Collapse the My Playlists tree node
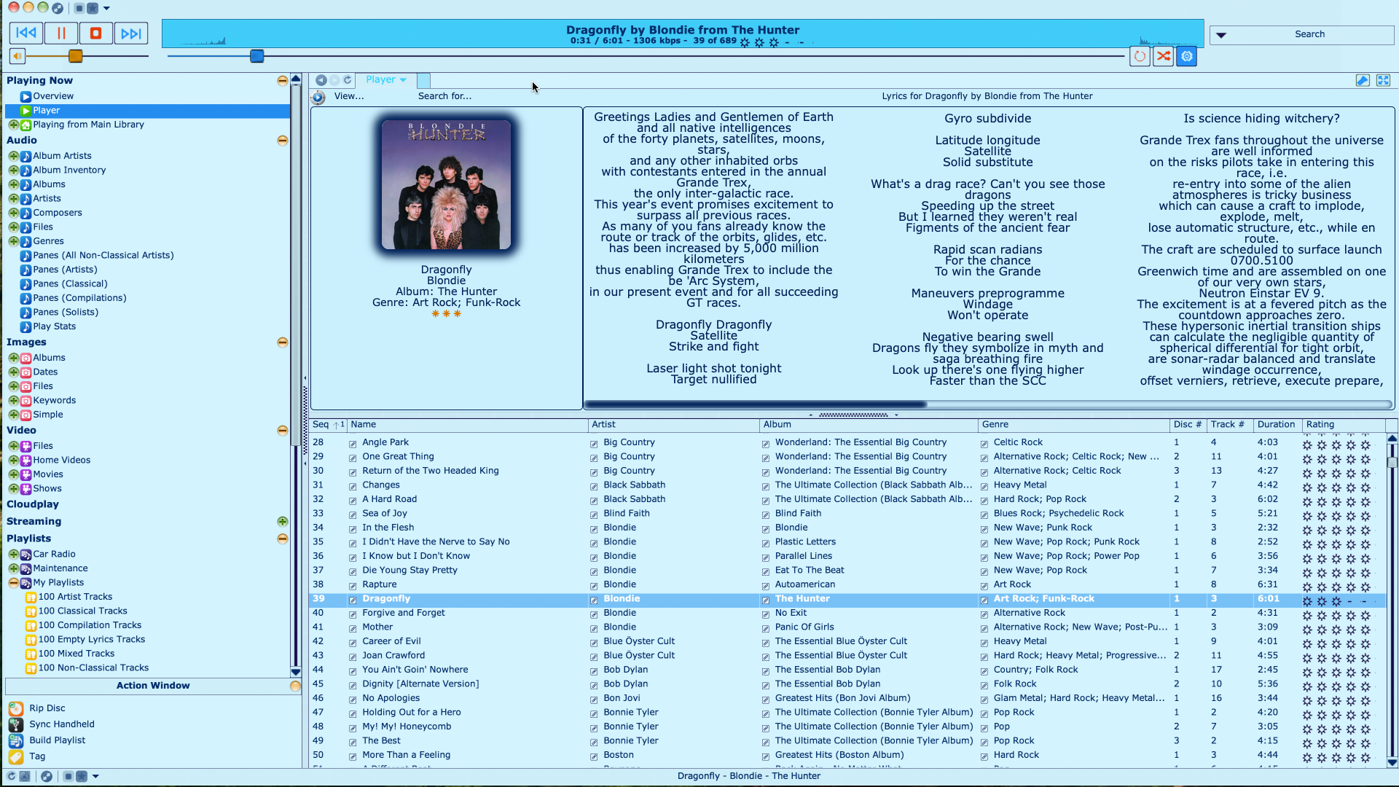This screenshot has width=1399, height=787. (13, 583)
